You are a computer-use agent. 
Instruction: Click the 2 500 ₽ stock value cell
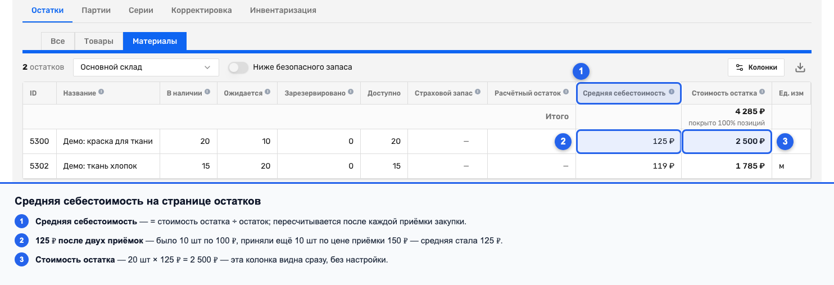pos(726,142)
